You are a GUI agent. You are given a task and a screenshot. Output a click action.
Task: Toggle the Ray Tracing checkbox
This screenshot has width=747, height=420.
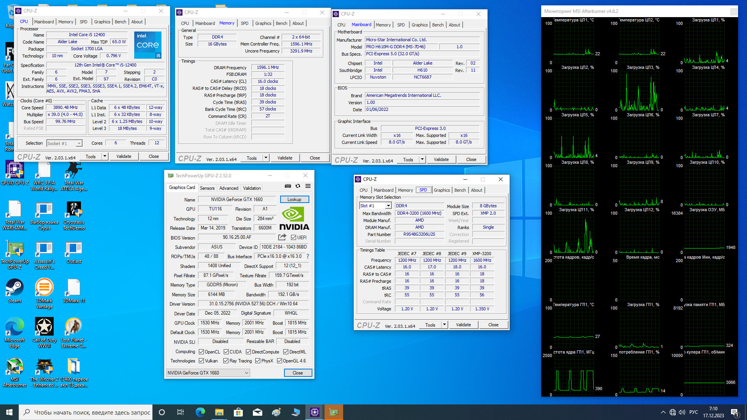[x=226, y=361]
